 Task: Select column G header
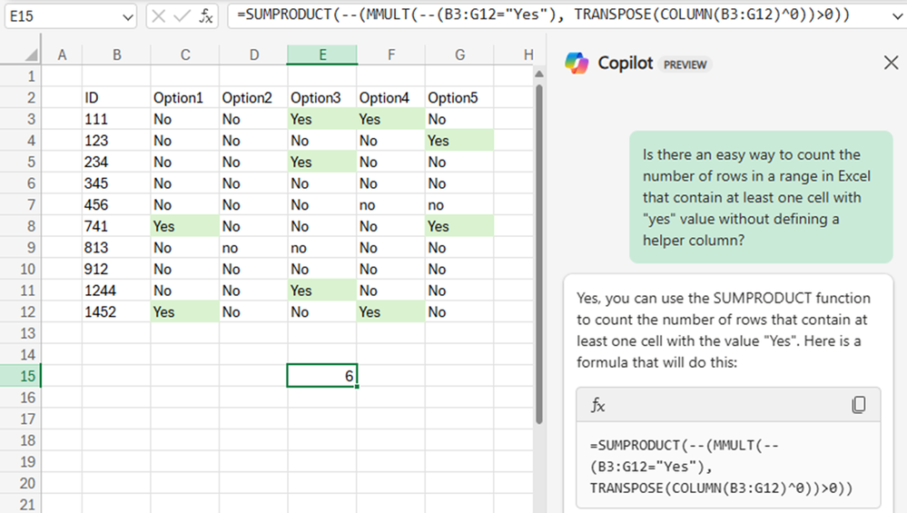[460, 55]
